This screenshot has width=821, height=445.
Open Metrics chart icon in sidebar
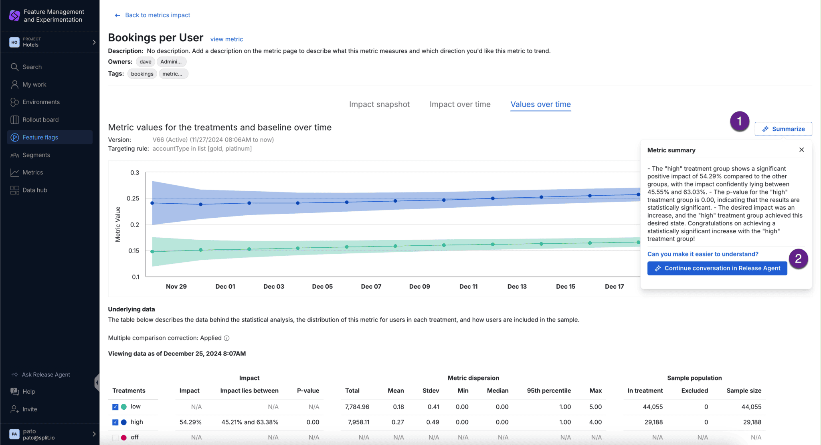14,172
